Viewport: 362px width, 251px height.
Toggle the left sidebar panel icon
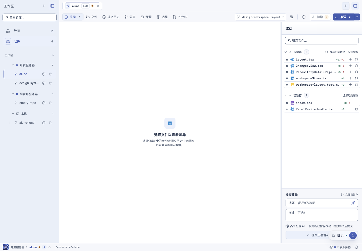tap(52, 6)
